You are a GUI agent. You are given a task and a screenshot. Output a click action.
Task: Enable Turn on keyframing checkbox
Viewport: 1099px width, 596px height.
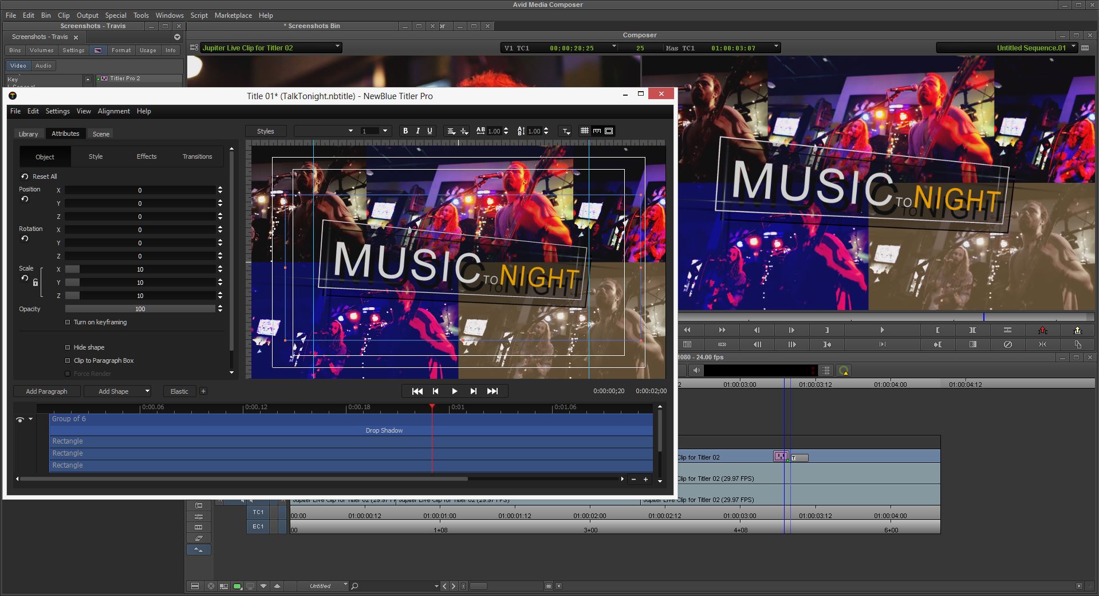point(68,322)
